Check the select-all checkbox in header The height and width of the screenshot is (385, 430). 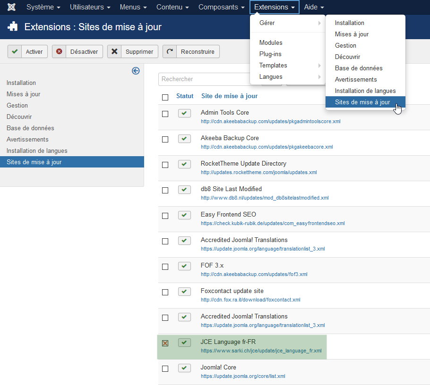coord(165,97)
